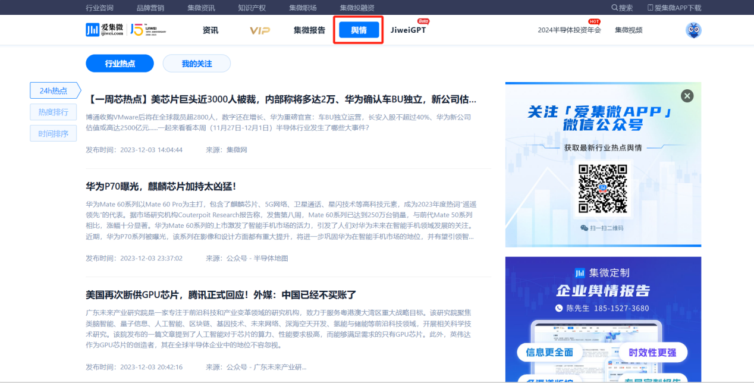Click the summary text starting 华为Mate 60系列以Mate 60 Pro
Viewport: 754px width, 383px height.
281,220
